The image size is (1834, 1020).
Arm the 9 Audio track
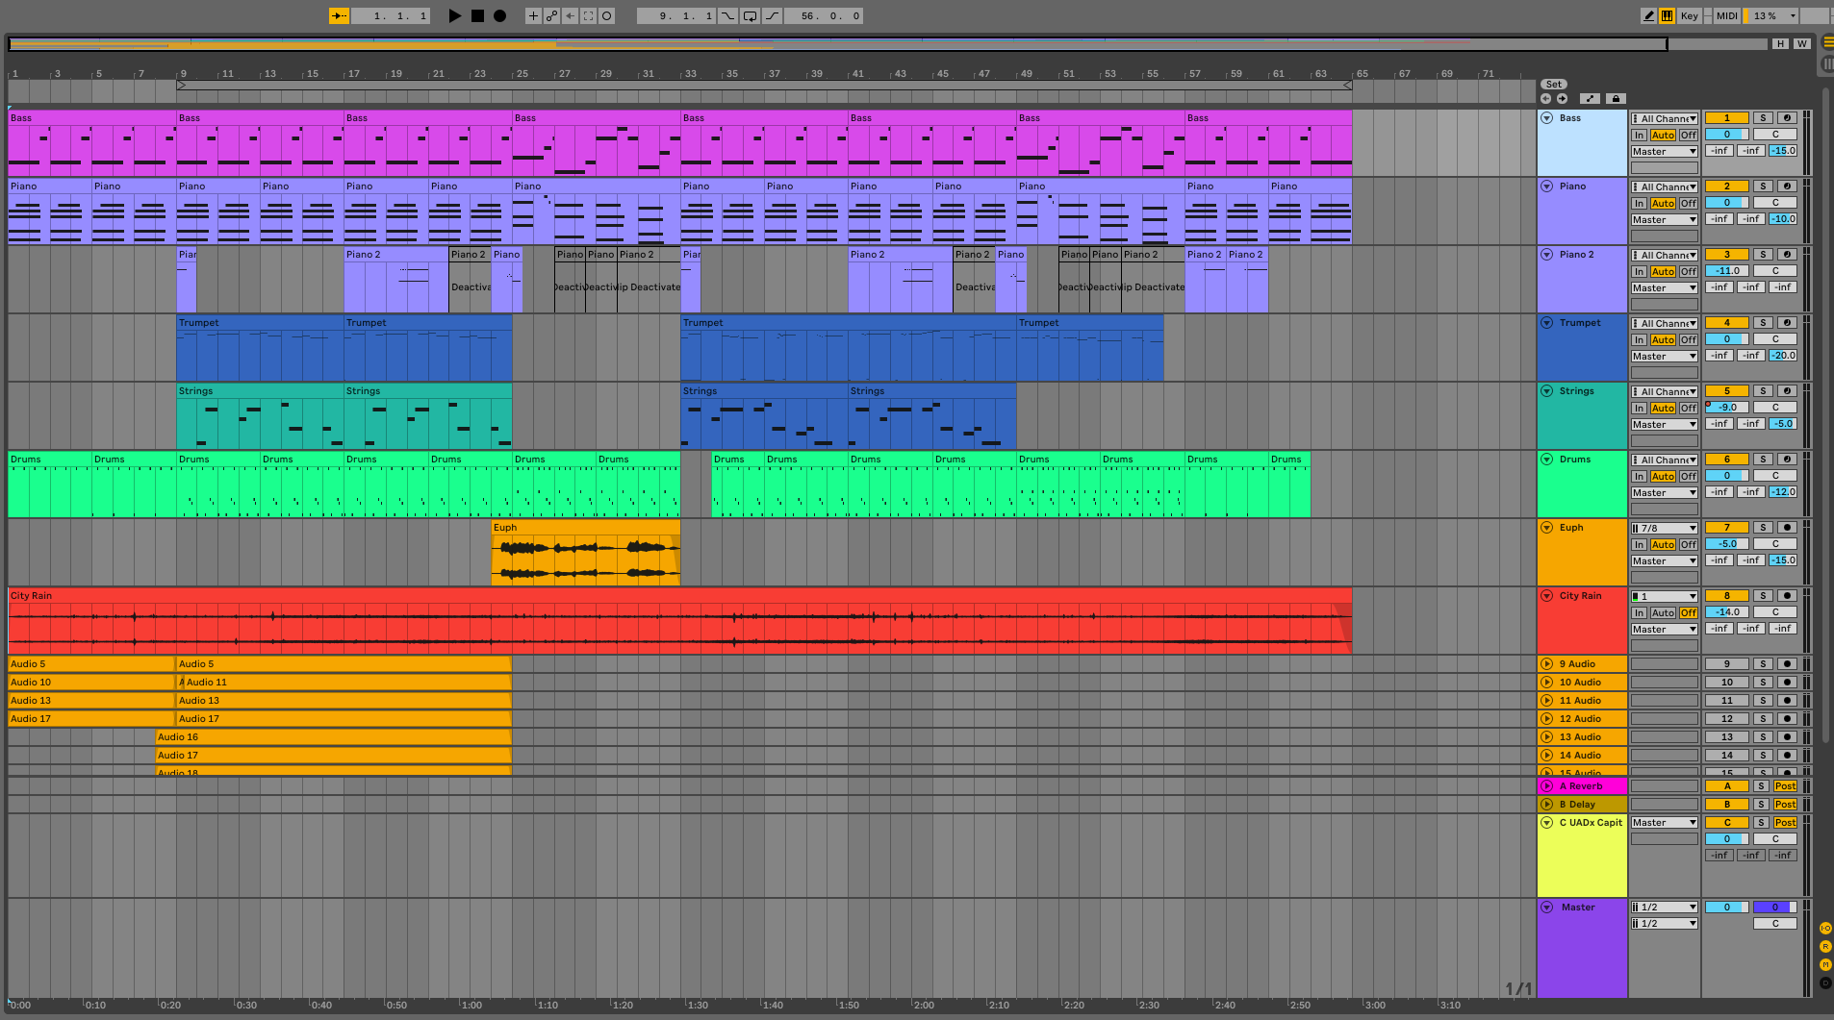click(1787, 663)
